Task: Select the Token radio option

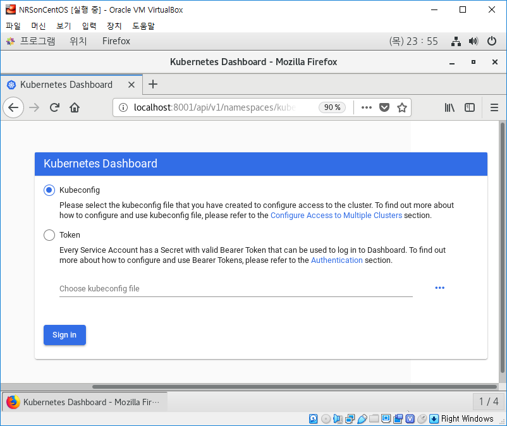Action: point(49,235)
